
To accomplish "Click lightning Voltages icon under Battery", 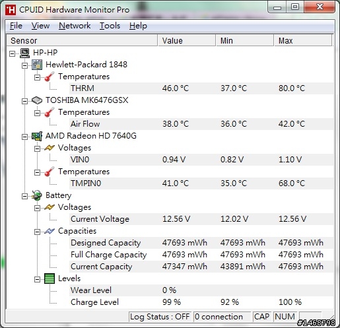I will 50,207.
